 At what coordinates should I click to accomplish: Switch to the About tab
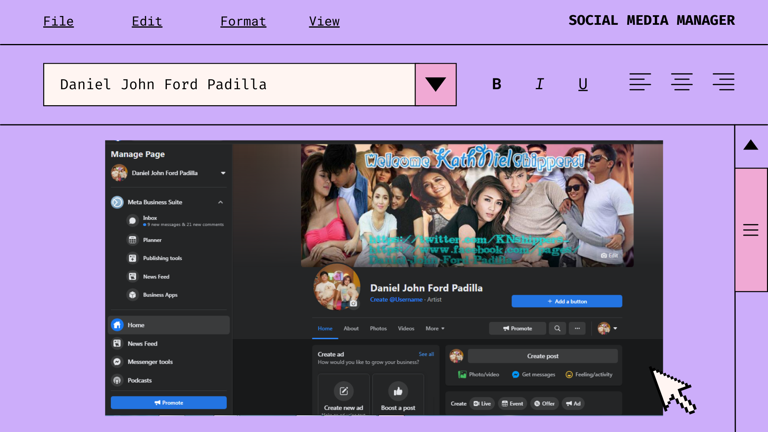(351, 328)
